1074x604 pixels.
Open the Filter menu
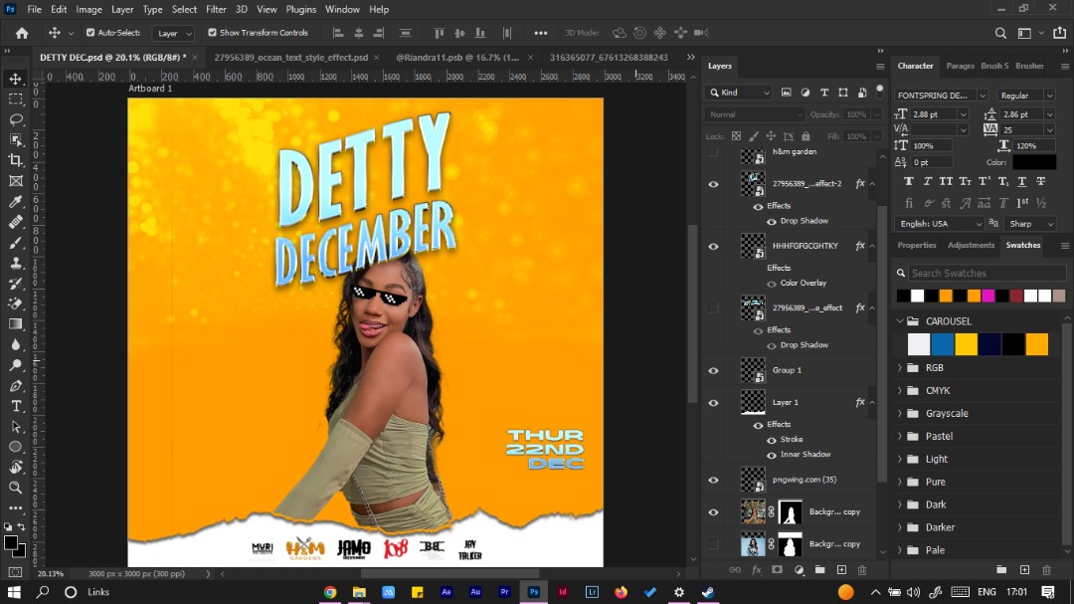[x=217, y=9]
